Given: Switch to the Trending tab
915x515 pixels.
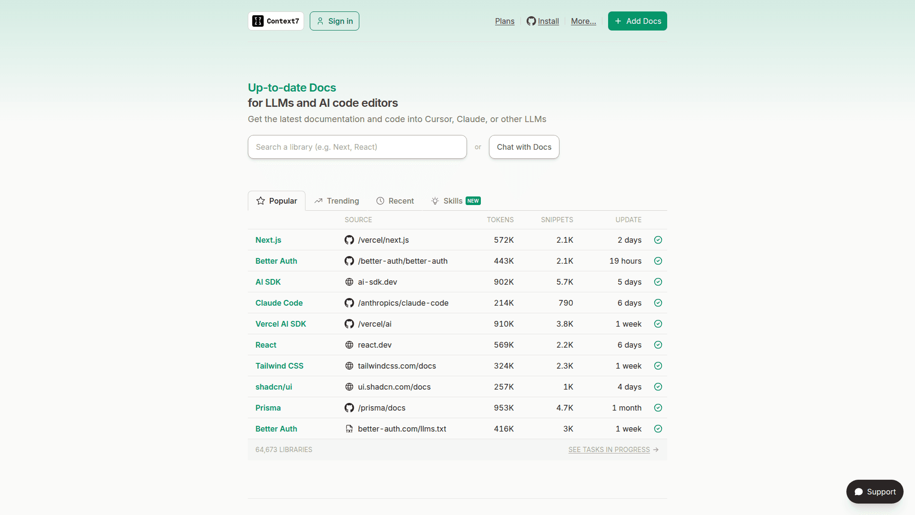Looking at the screenshot, I should 336,201.
